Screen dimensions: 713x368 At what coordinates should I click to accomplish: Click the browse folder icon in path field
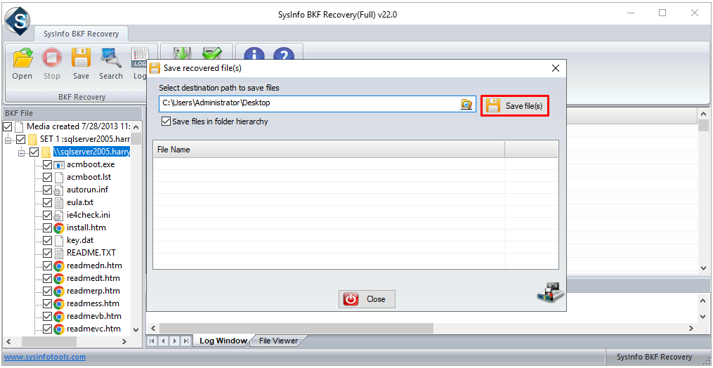466,104
